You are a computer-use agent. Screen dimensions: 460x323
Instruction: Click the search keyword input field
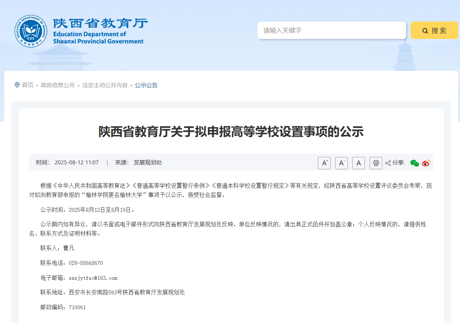pyautogui.click(x=332, y=30)
